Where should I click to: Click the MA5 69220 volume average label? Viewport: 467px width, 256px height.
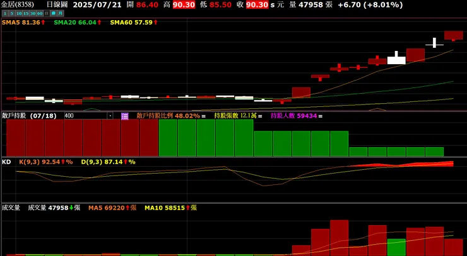pyautogui.click(x=112, y=208)
